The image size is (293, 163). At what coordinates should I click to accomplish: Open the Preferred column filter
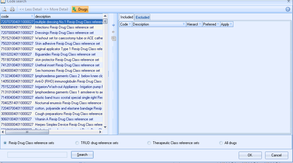(218, 24)
